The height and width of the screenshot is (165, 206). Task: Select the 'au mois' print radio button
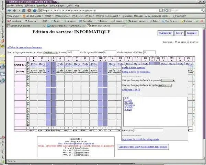(176, 42)
